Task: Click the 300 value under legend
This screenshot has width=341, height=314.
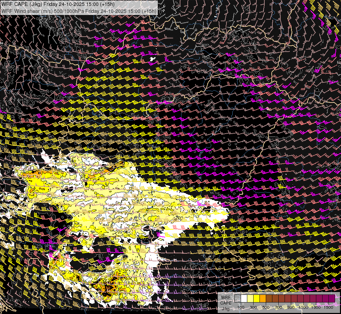Action: [x=253, y=307]
